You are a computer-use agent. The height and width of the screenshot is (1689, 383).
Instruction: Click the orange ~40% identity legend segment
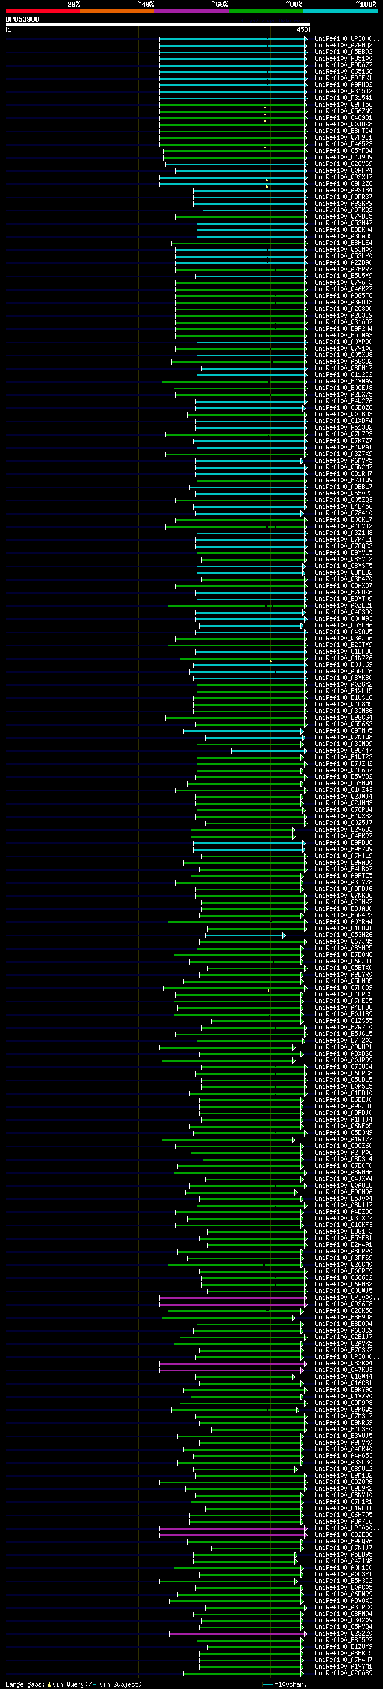(x=117, y=11)
